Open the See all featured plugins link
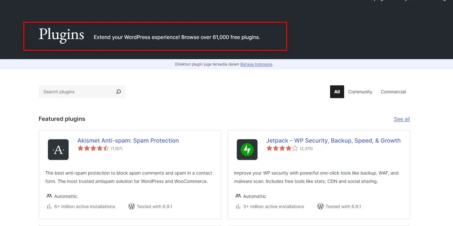453x226 pixels. coord(401,119)
